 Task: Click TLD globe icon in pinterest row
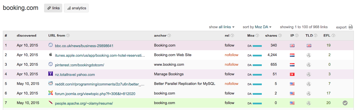309,65
